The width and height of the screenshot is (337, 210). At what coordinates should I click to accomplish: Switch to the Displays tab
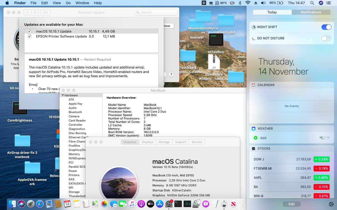pos(147,142)
